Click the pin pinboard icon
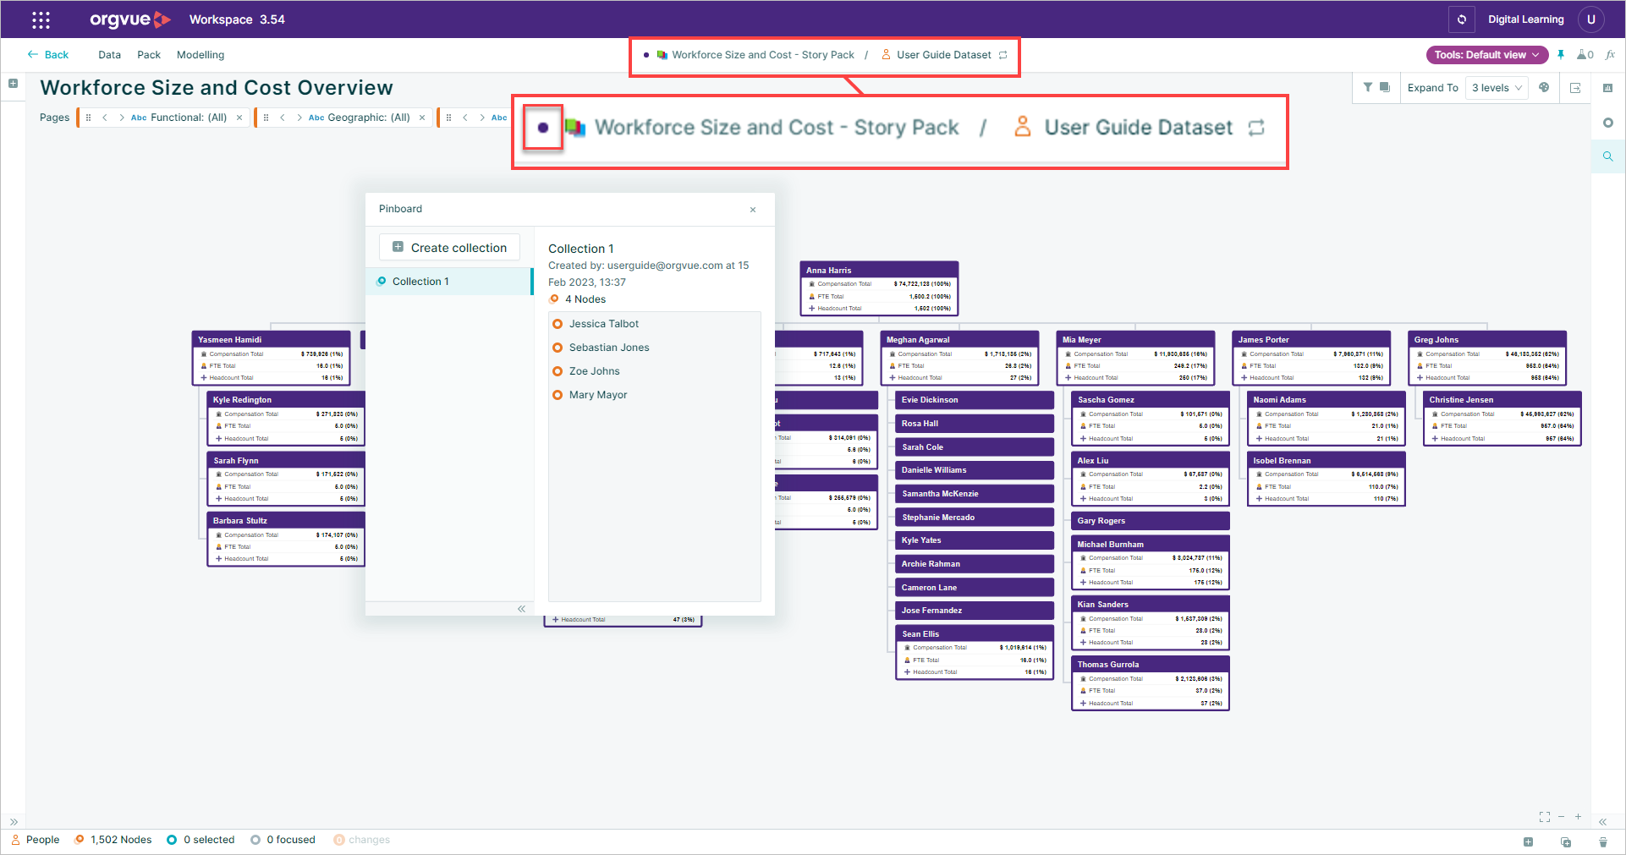The image size is (1626, 855). 1561,55
